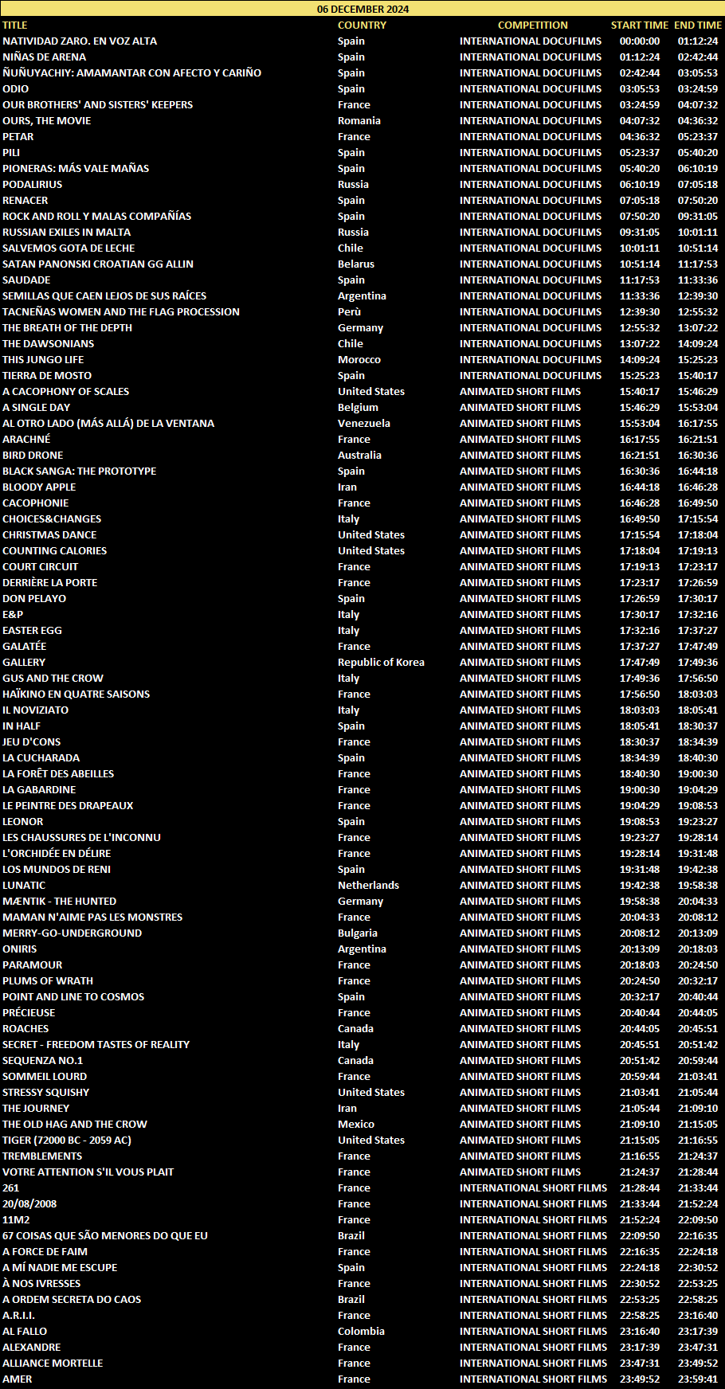The height and width of the screenshot is (1389, 725).
Task: Select the title A MÍ NADIE ME ESCUPE
Action: [60, 1267]
